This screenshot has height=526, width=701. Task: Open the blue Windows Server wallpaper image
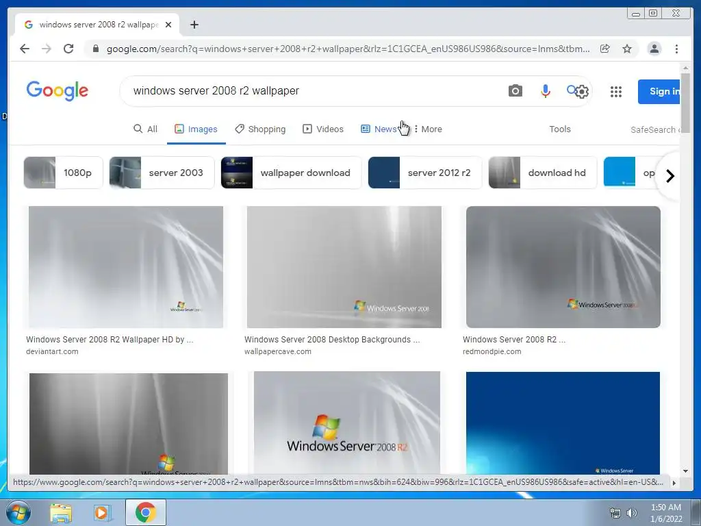click(x=563, y=423)
